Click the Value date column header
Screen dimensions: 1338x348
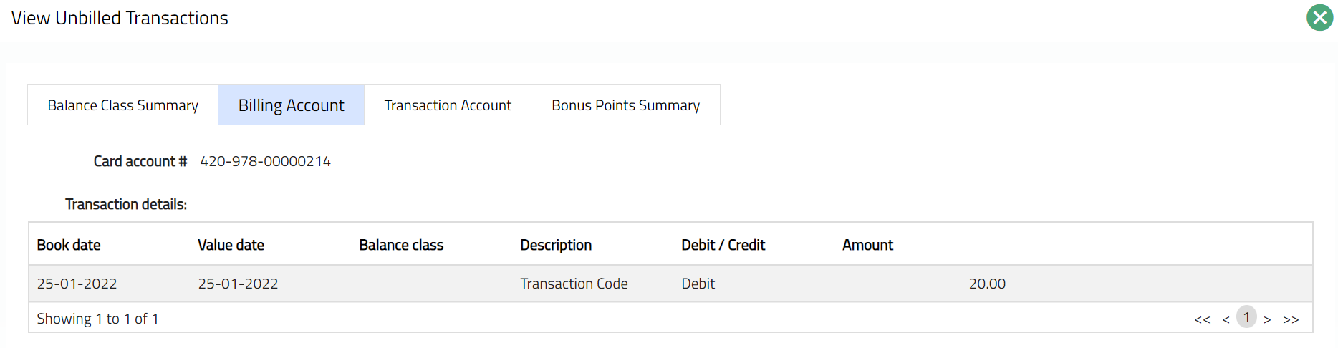[x=231, y=245]
